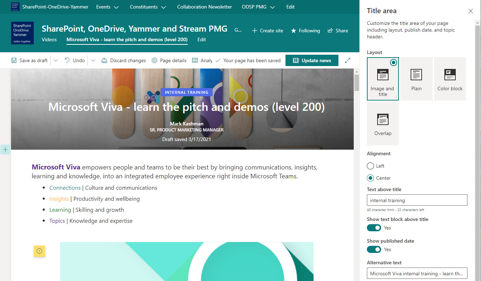The image size is (481, 281).
Task: Select the Image and title layout
Action: (x=383, y=79)
